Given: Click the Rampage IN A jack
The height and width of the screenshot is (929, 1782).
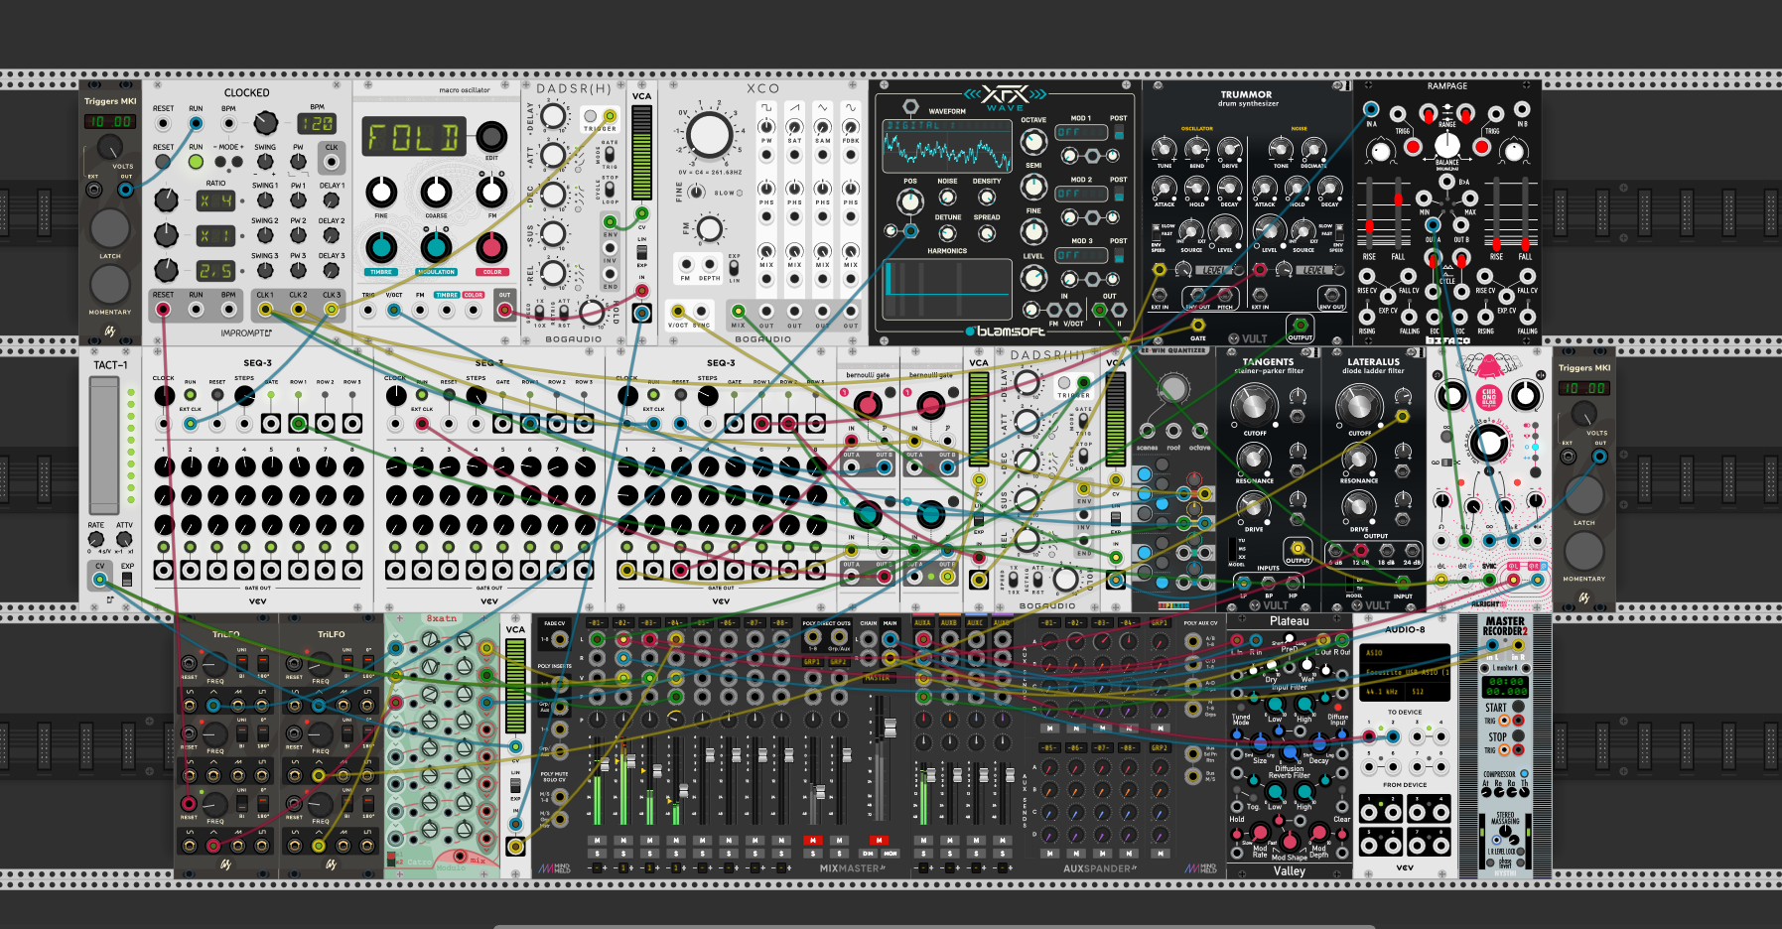Looking at the screenshot, I should coord(1371,110).
